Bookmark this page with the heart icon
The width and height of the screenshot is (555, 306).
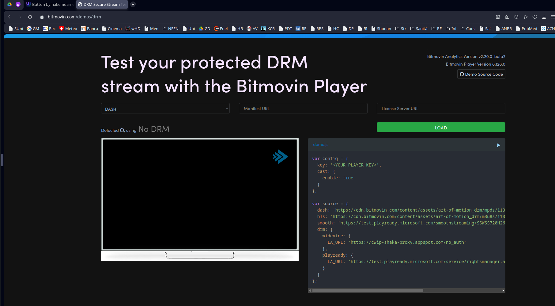[535, 17]
